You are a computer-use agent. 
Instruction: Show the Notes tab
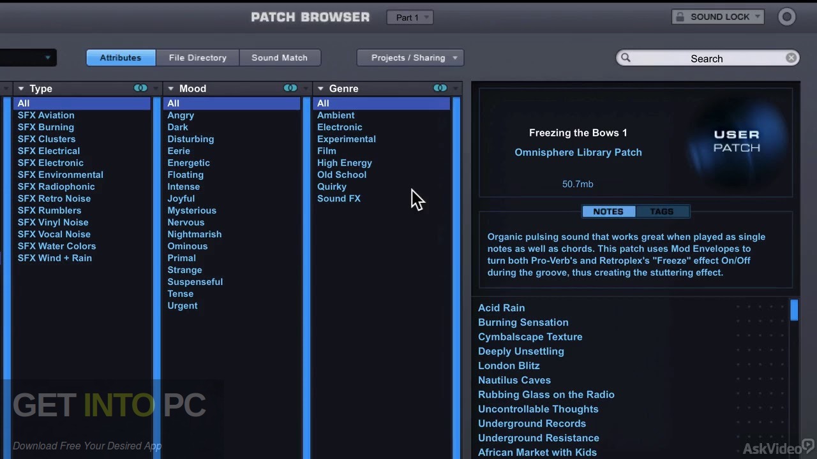pyautogui.click(x=608, y=212)
